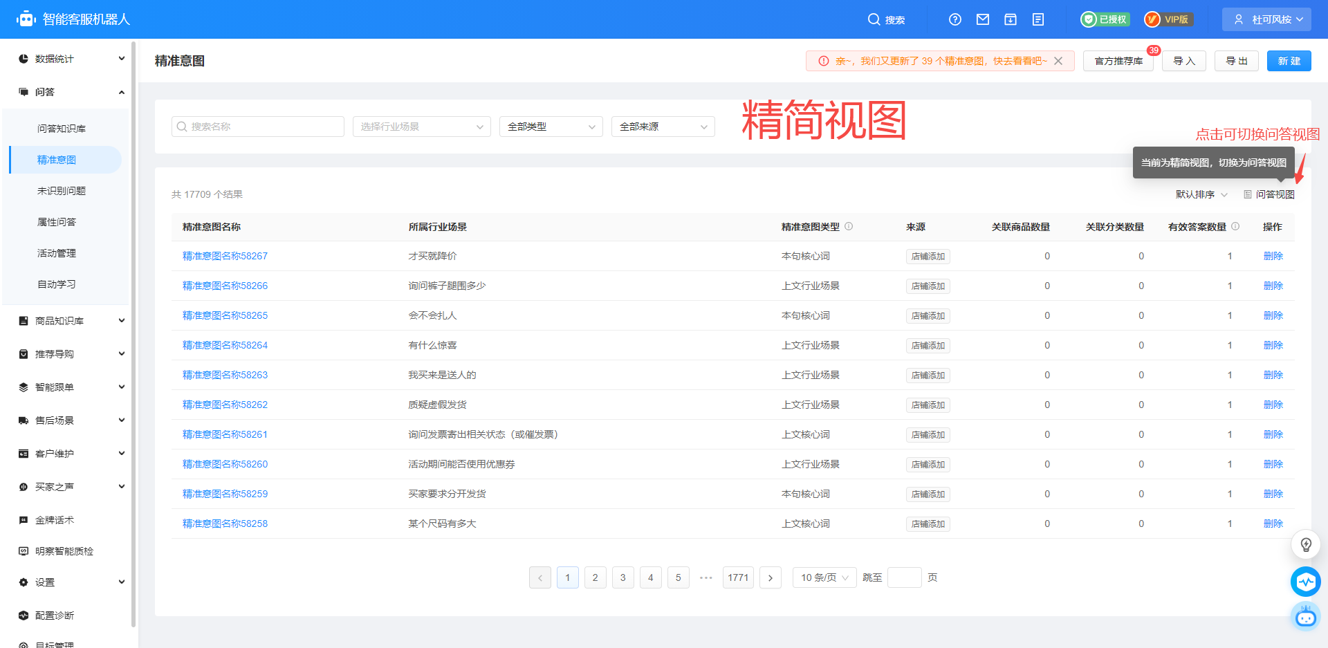Open 属性问答 menu item
This screenshot has width=1328, height=648.
click(x=57, y=222)
